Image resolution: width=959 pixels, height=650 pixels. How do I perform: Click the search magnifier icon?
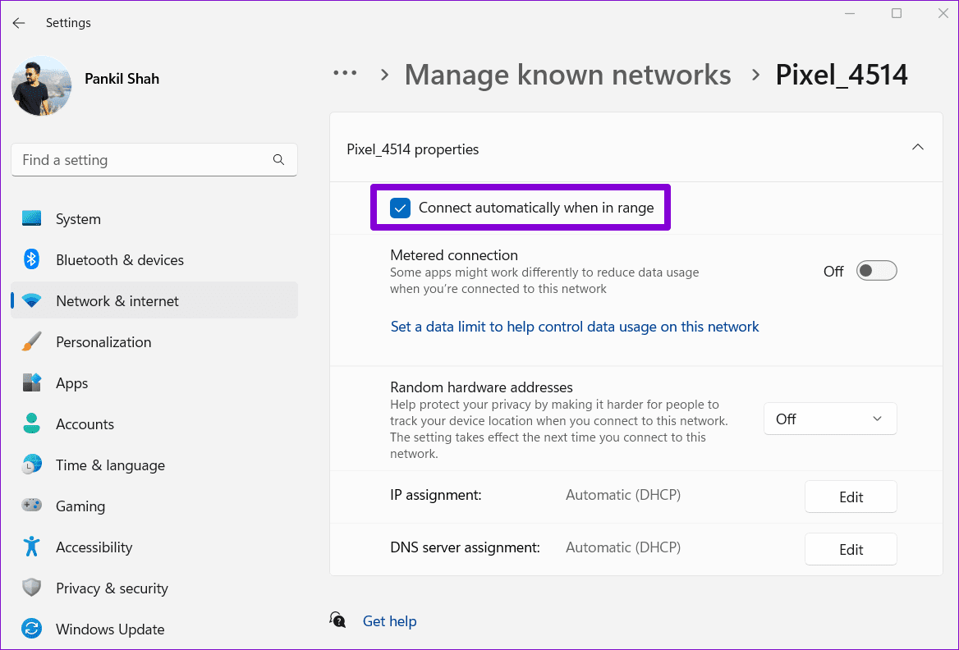point(278,159)
